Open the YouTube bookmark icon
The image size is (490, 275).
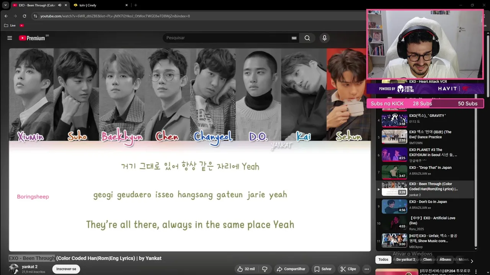tap(22, 26)
